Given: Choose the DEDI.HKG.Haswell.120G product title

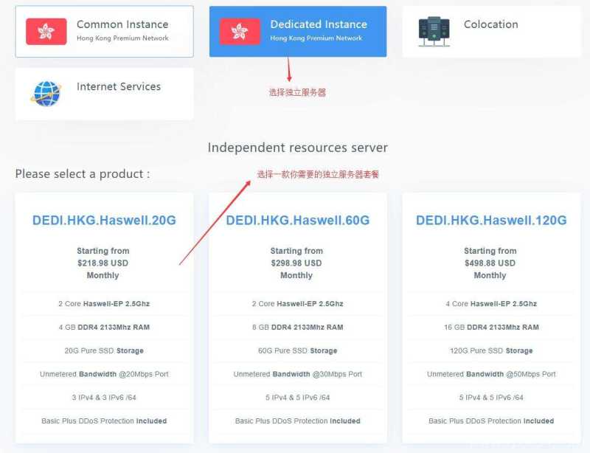Looking at the screenshot, I should coord(491,220).
